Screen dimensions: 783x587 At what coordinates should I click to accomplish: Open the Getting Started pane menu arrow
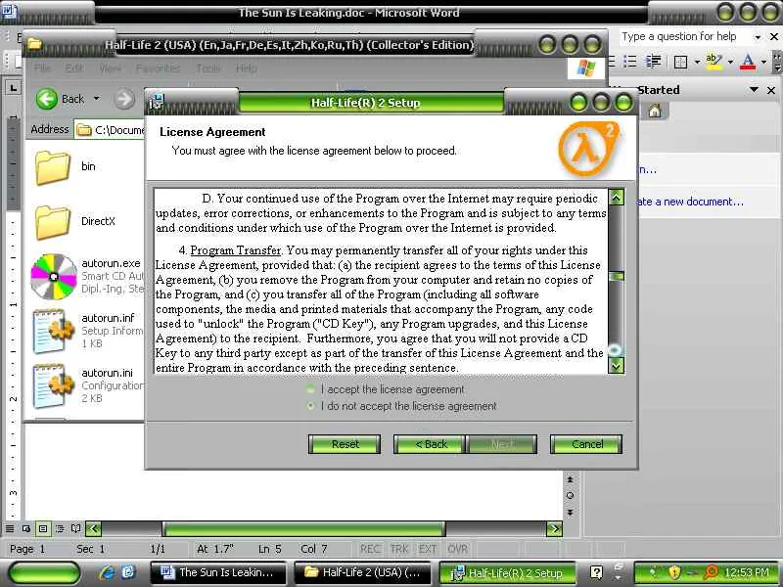click(x=754, y=90)
